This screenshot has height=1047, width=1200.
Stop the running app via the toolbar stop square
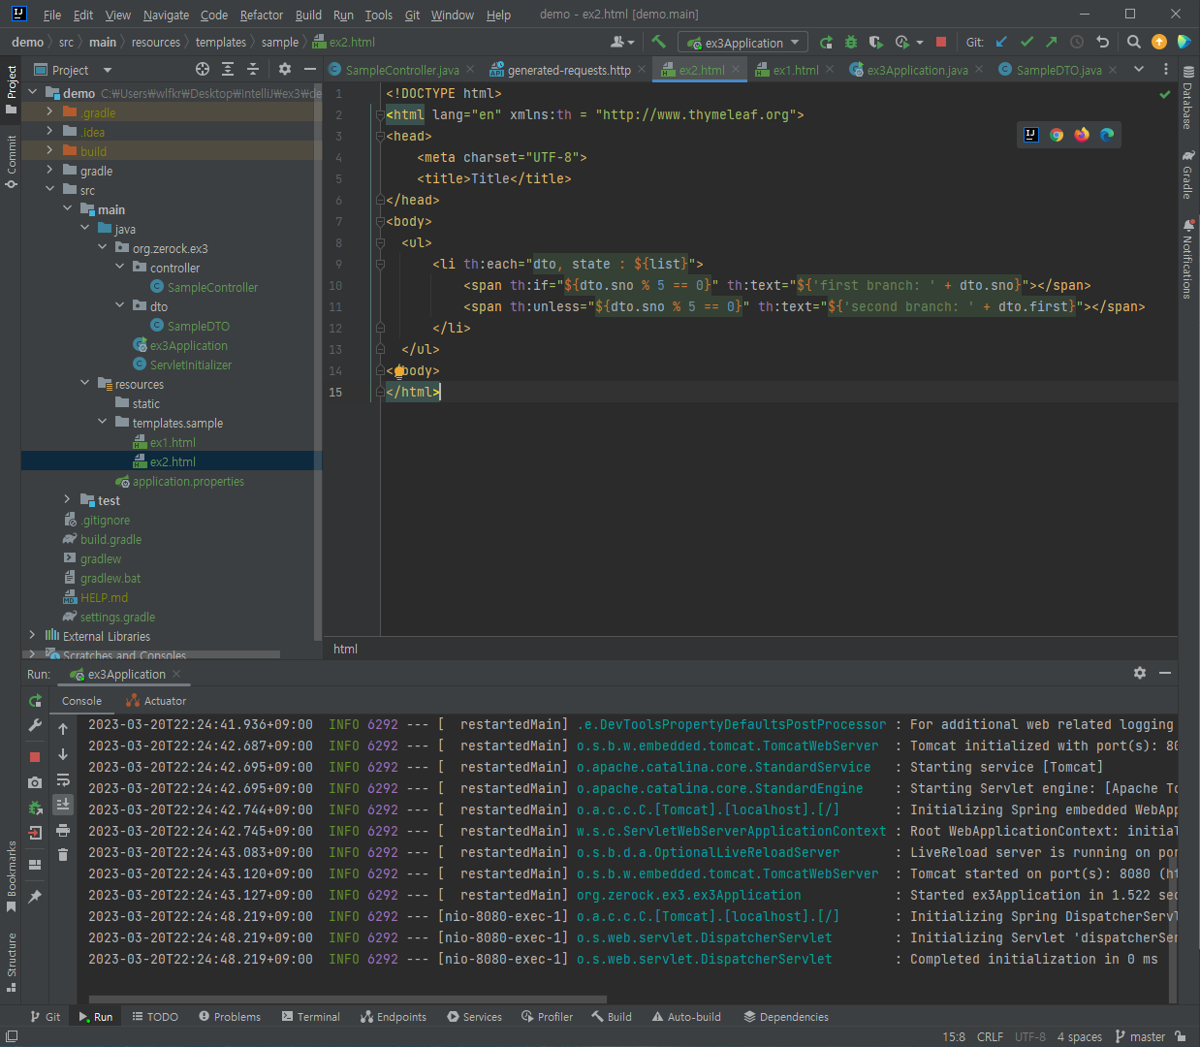(940, 42)
